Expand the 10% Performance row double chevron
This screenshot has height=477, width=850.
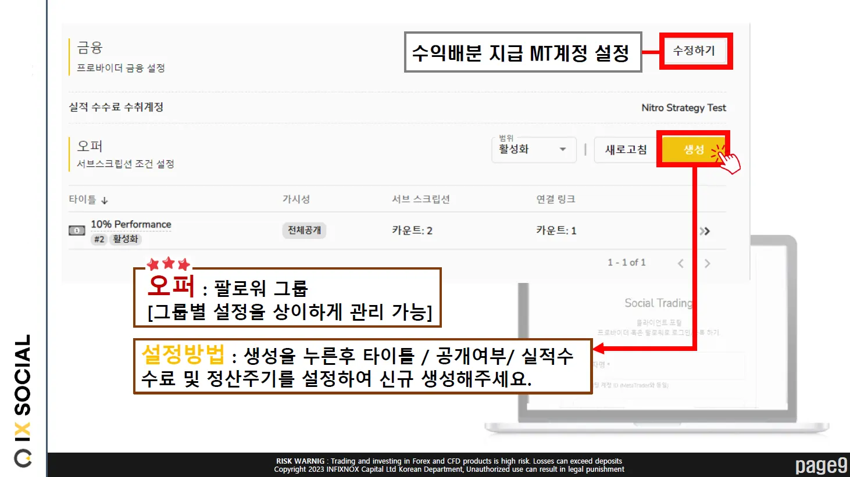click(x=705, y=231)
